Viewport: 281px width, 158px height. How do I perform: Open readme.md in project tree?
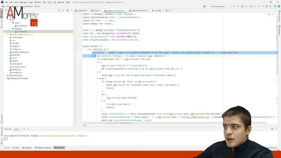(15, 70)
